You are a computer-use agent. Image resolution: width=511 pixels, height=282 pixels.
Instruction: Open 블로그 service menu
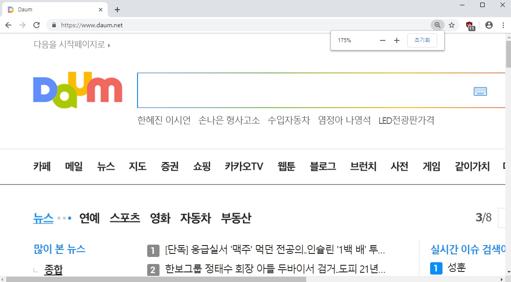[x=323, y=166]
